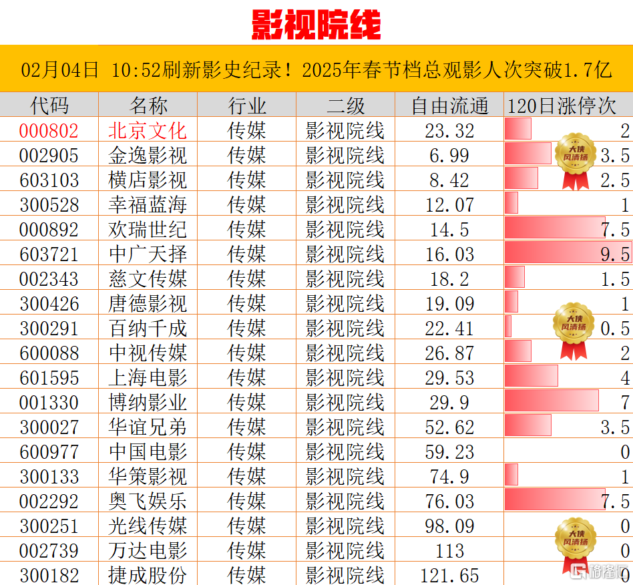633x585 pixels.
Task: Click stock code 001330
Action: click(49, 403)
